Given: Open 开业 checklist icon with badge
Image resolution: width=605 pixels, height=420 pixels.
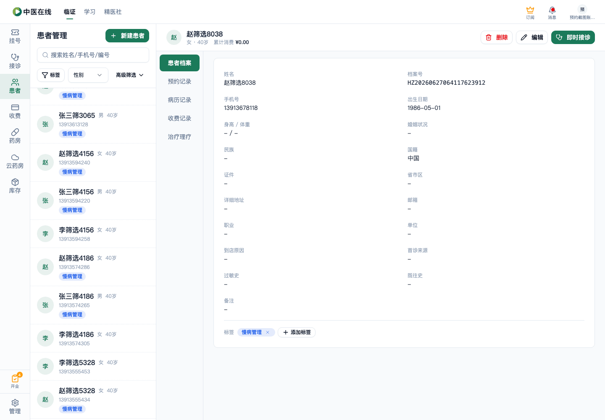Looking at the screenshot, I should (x=15, y=381).
